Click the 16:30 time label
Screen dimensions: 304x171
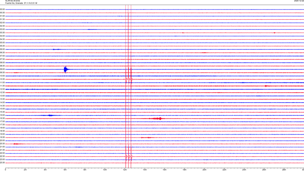[2, 118]
